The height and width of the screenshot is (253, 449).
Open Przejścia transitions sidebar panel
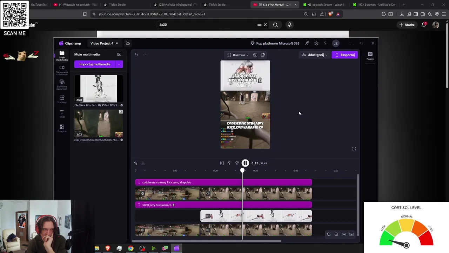point(62,128)
